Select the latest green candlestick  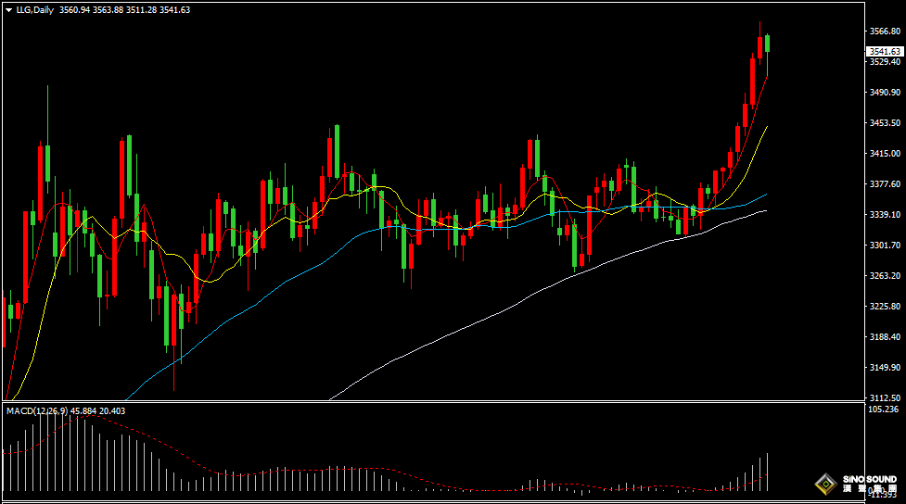tap(768, 43)
